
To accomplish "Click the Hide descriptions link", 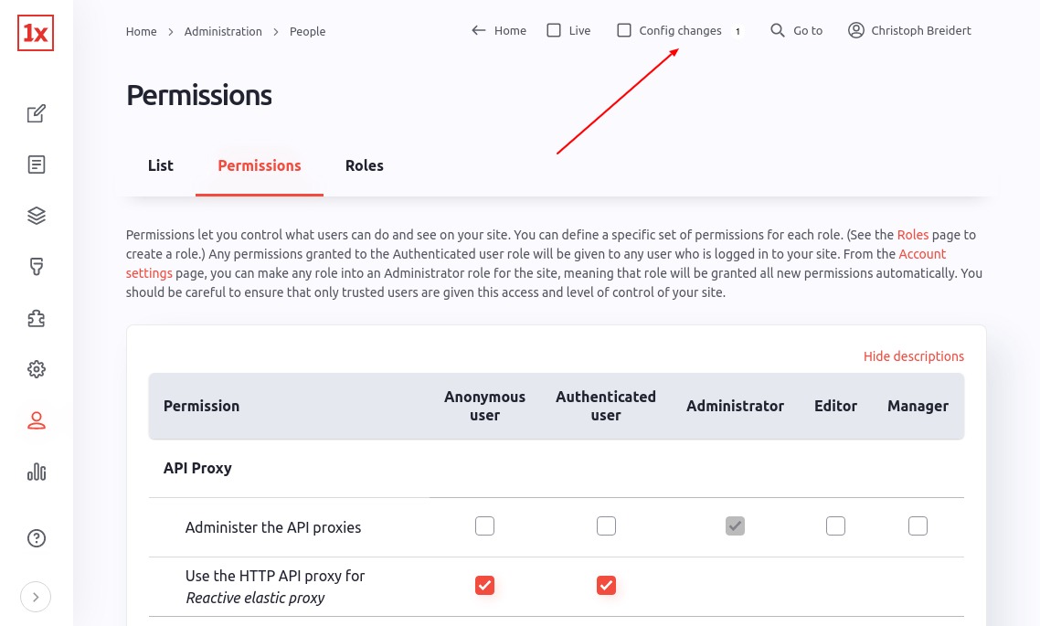I will 913,356.
